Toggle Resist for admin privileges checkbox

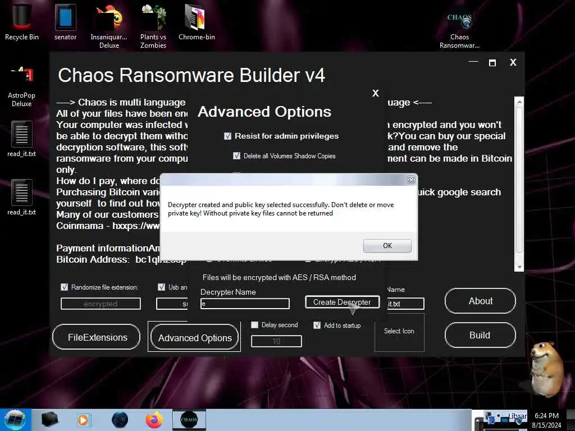pyautogui.click(x=228, y=136)
